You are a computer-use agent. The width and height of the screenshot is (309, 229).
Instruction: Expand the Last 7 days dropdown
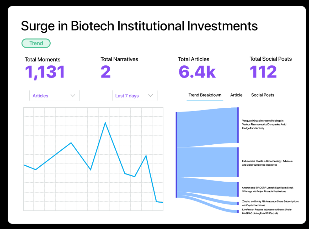click(x=135, y=96)
